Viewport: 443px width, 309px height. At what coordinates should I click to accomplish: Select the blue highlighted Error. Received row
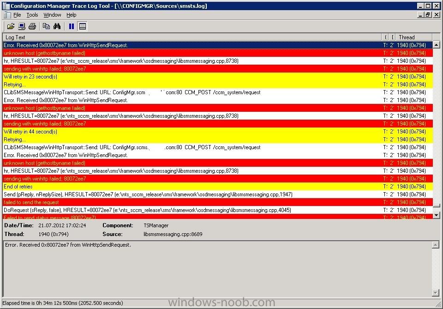pyautogui.click(x=217, y=45)
